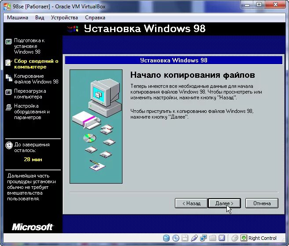
Task: Click the 'Далее >' button to start copying
Action: click(x=224, y=203)
